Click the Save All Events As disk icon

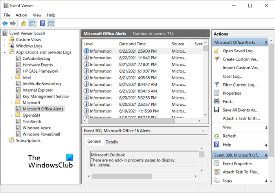point(216,110)
